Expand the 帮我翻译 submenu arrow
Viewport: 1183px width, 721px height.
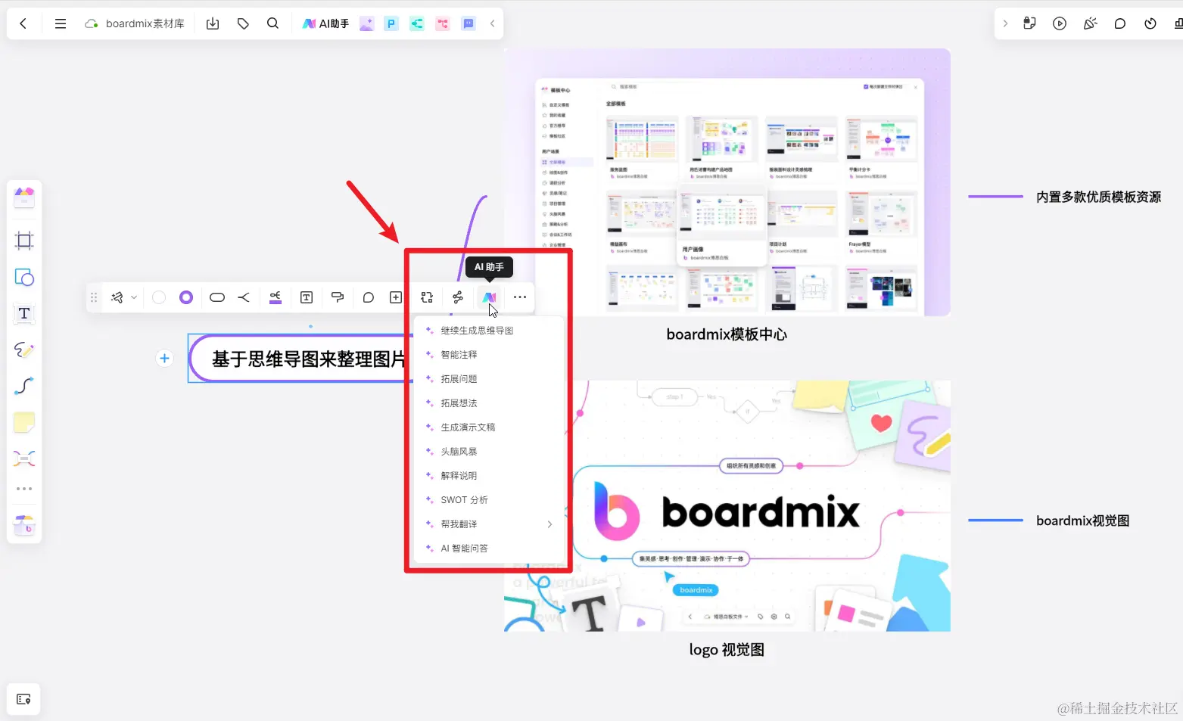tap(549, 524)
